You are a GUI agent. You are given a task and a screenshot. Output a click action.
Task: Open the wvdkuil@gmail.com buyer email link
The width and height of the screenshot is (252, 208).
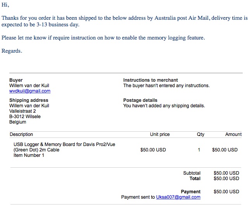(x=30, y=91)
